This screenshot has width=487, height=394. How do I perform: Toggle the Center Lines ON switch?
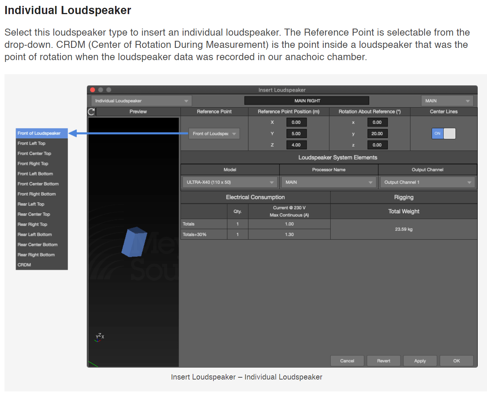[444, 134]
